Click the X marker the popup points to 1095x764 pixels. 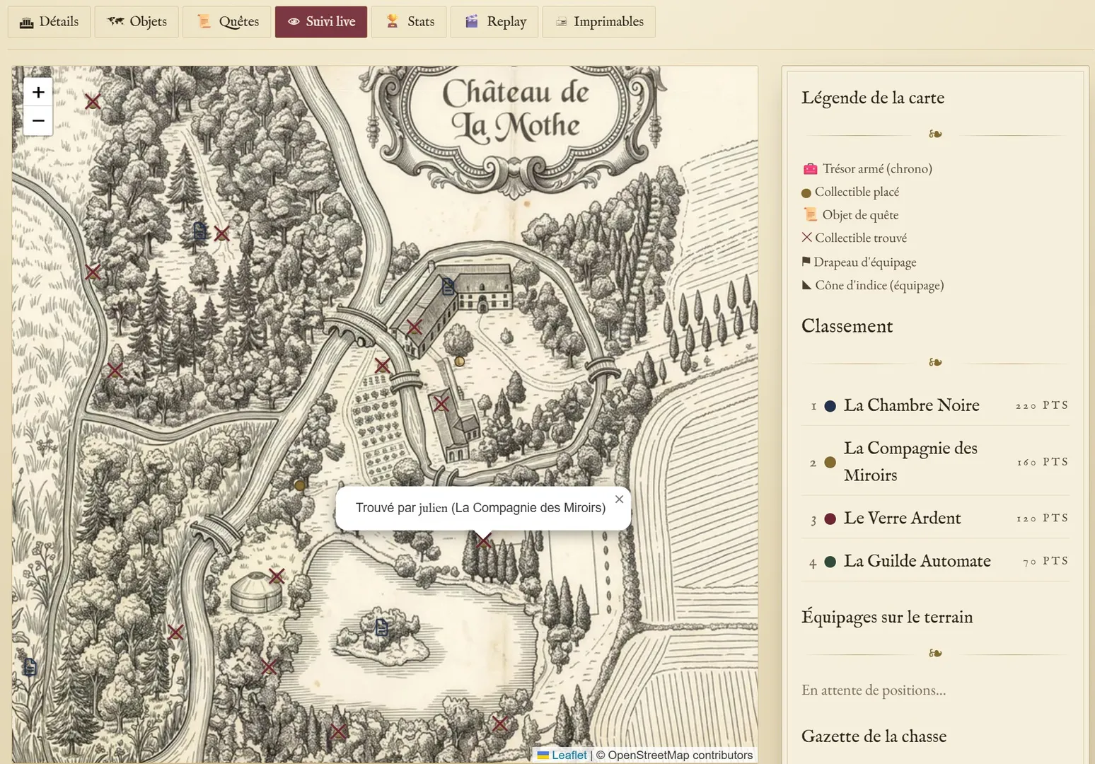(483, 541)
